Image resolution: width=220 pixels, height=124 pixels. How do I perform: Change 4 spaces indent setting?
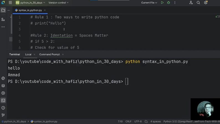point(156,122)
